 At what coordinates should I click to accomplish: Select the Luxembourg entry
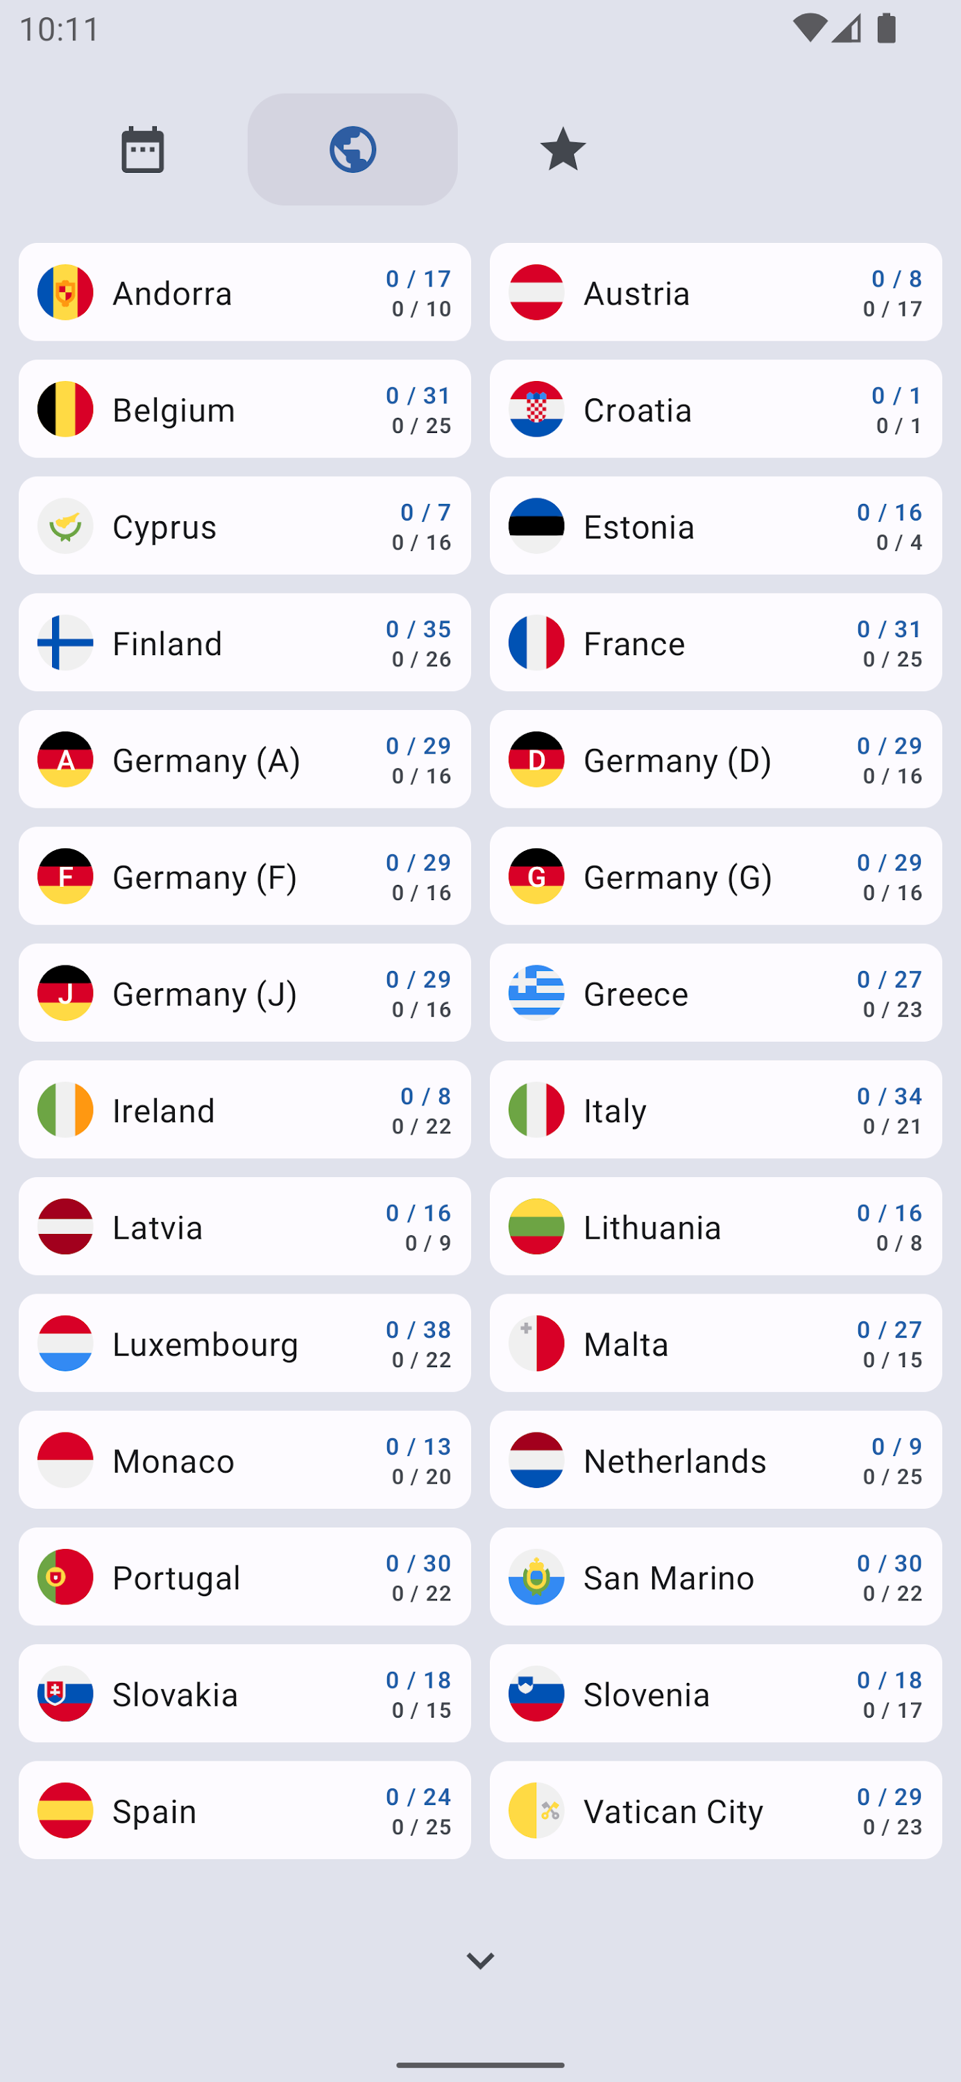[x=244, y=1344]
